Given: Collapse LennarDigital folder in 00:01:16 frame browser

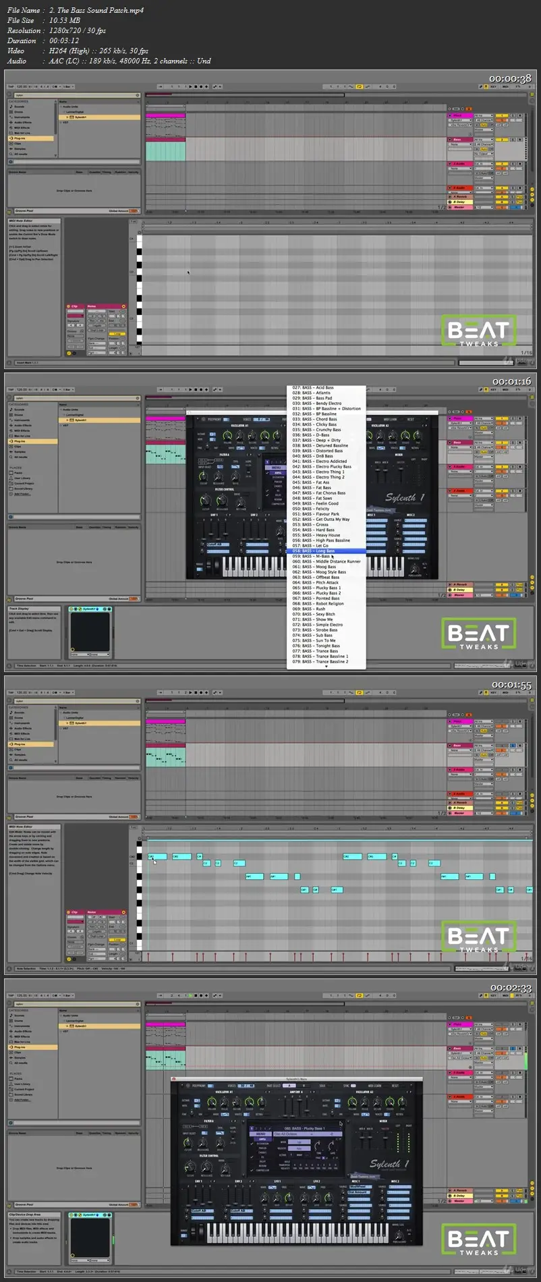Looking at the screenshot, I should (64, 415).
